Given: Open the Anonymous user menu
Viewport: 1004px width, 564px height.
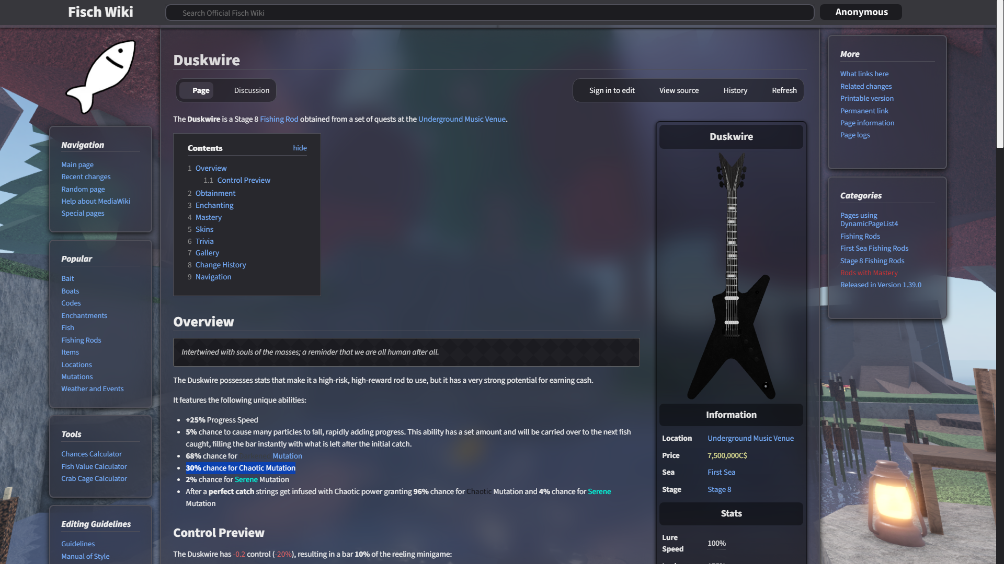Looking at the screenshot, I should click(x=861, y=12).
